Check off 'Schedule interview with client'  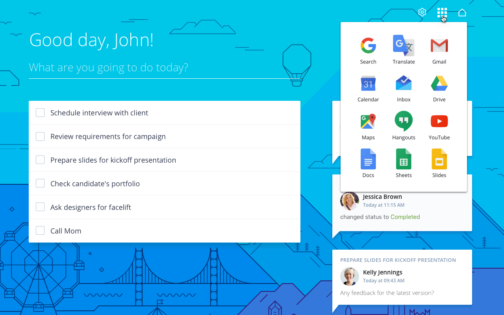[40, 113]
